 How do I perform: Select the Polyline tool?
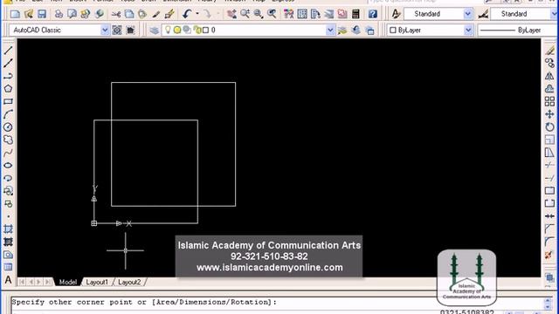pos(8,76)
